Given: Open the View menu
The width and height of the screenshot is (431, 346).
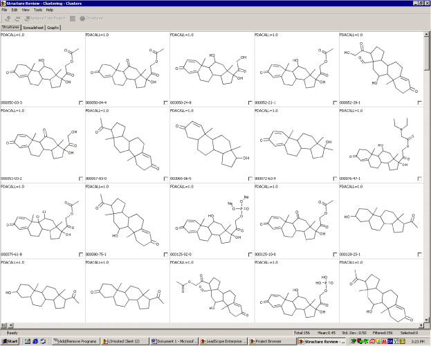Looking at the screenshot, I should tap(25, 10).
